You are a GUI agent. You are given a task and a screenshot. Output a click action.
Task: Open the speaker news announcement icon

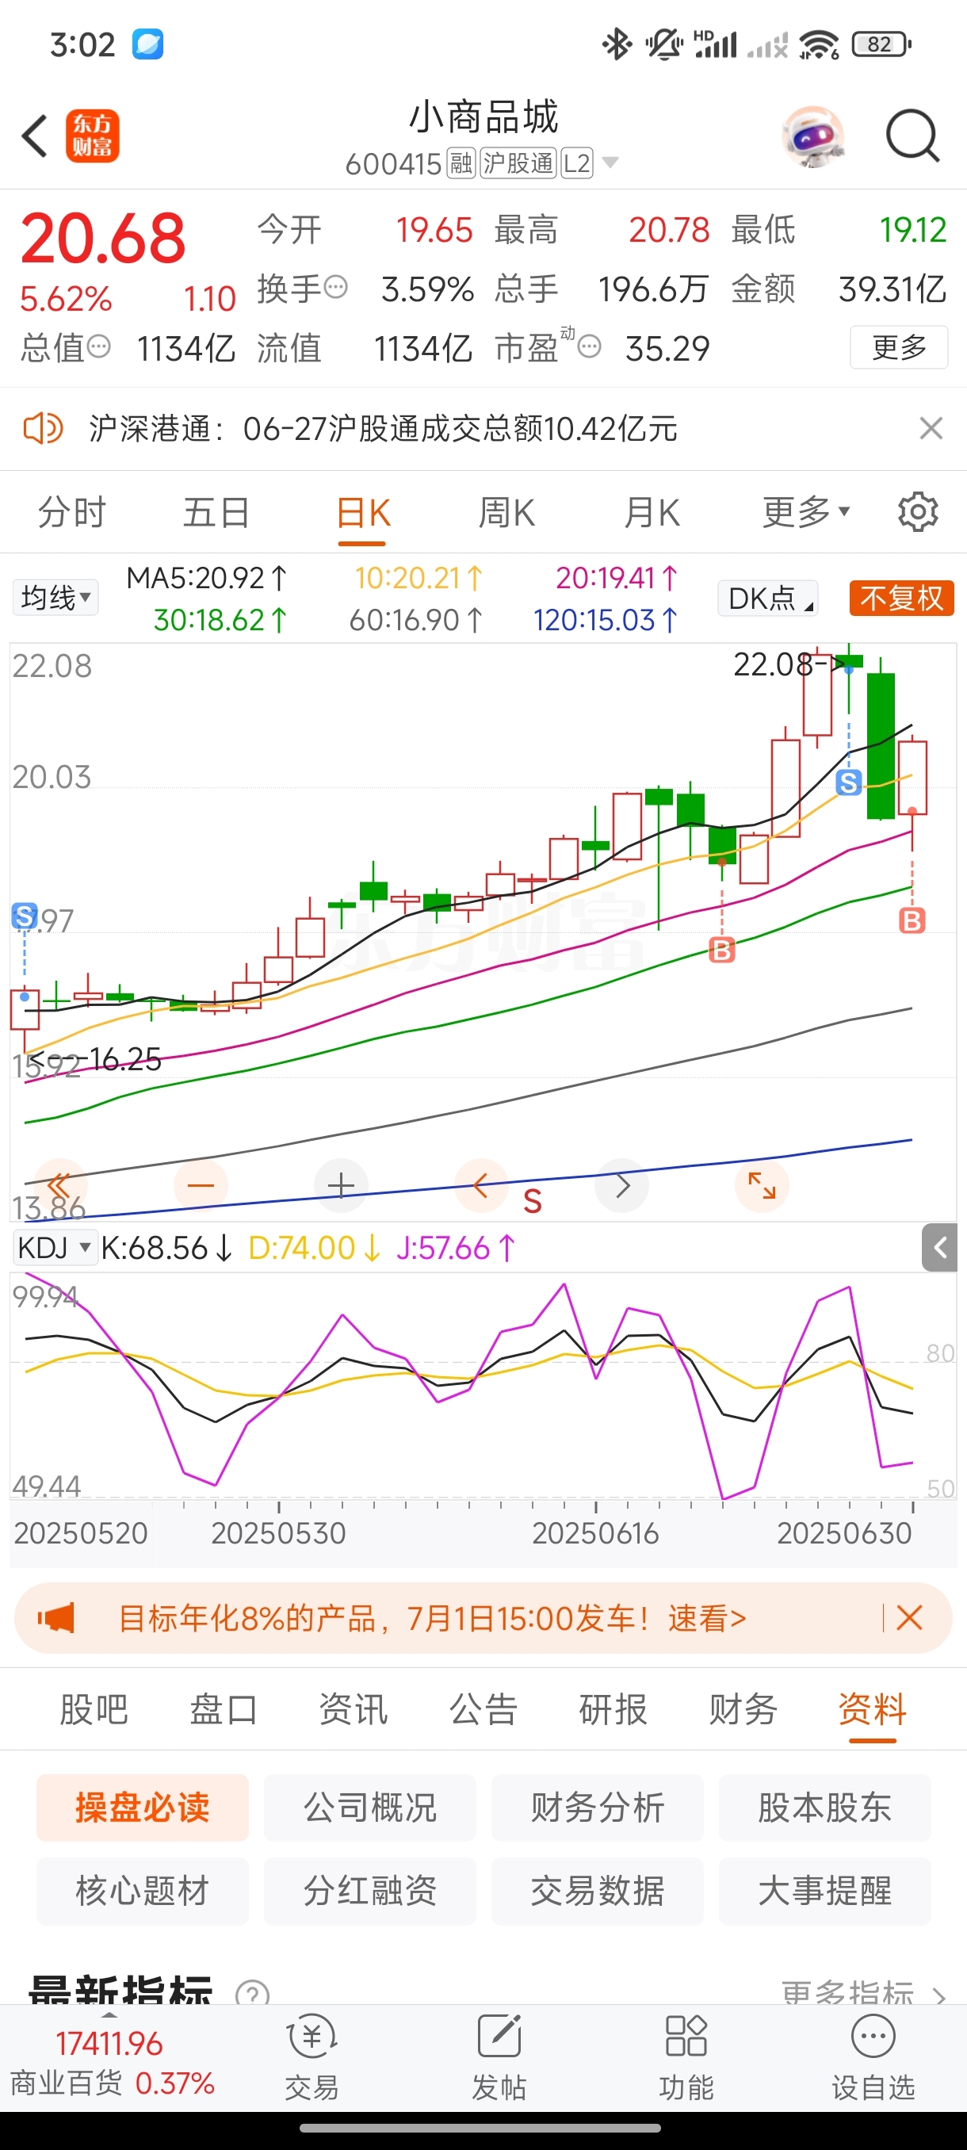pyautogui.click(x=43, y=429)
